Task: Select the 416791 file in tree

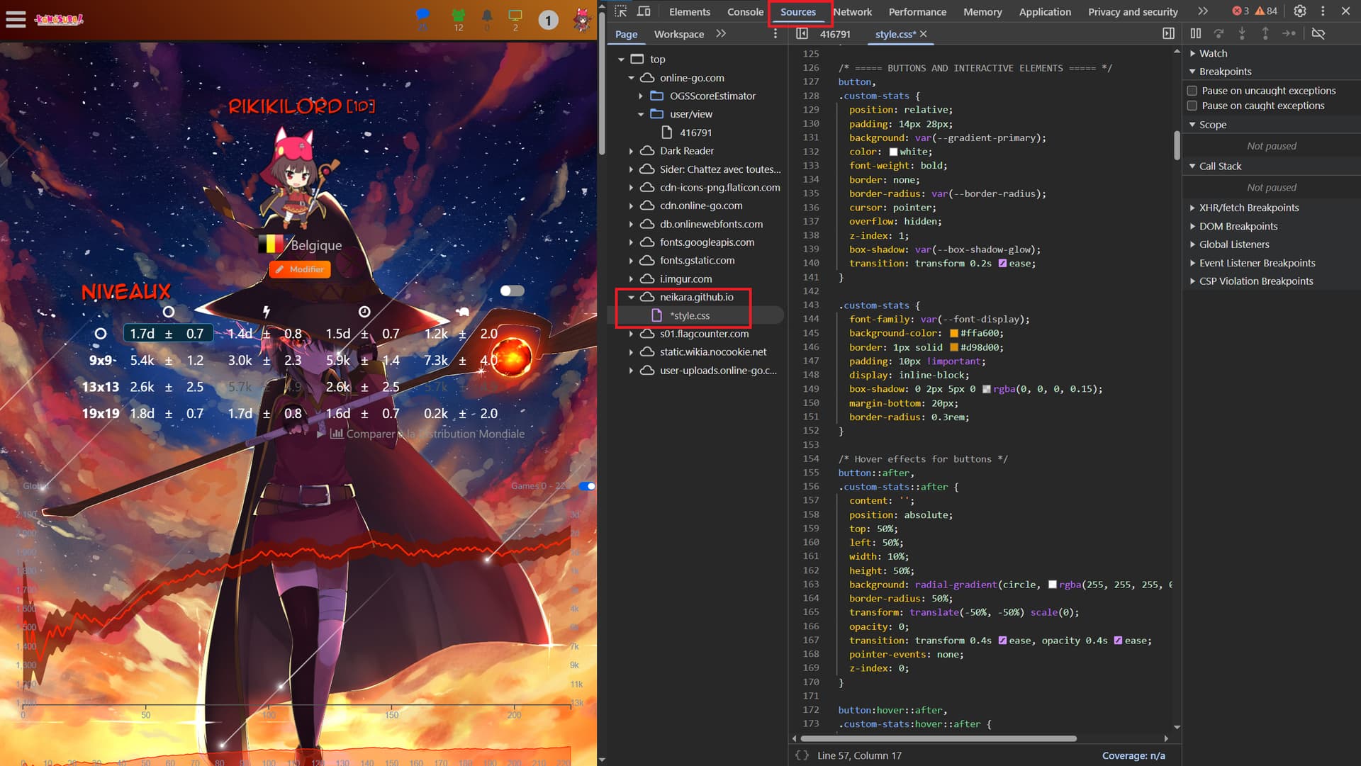Action: pos(695,133)
